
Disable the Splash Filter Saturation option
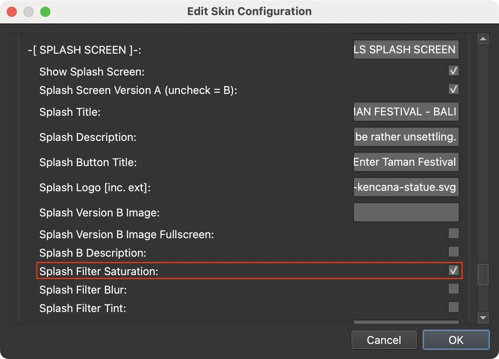(453, 271)
